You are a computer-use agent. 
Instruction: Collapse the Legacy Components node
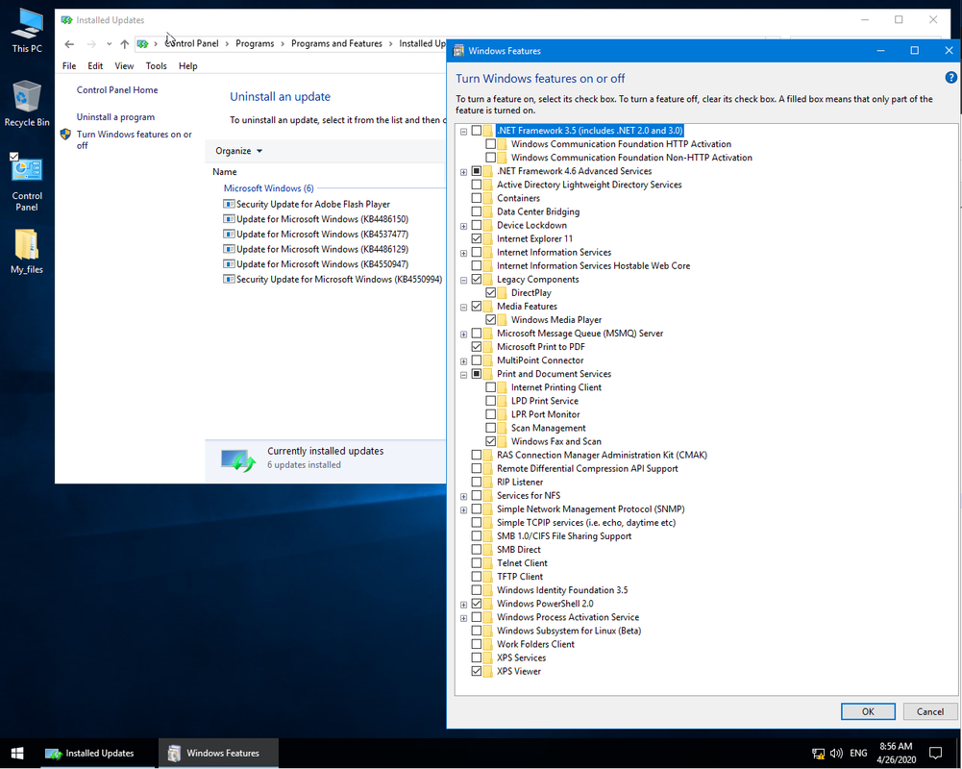pos(464,280)
